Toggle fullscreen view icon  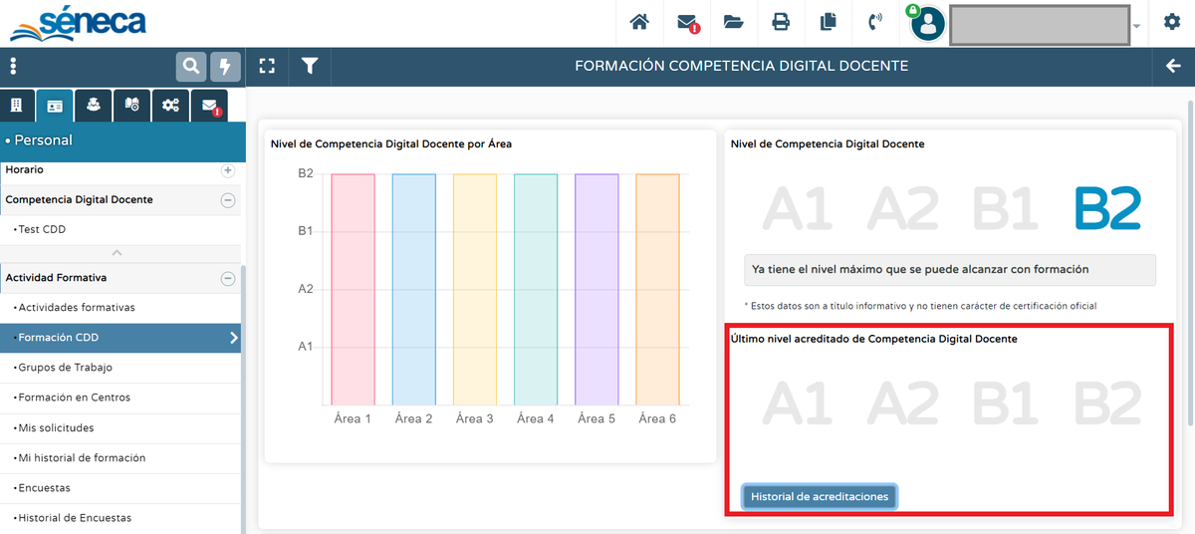266,67
